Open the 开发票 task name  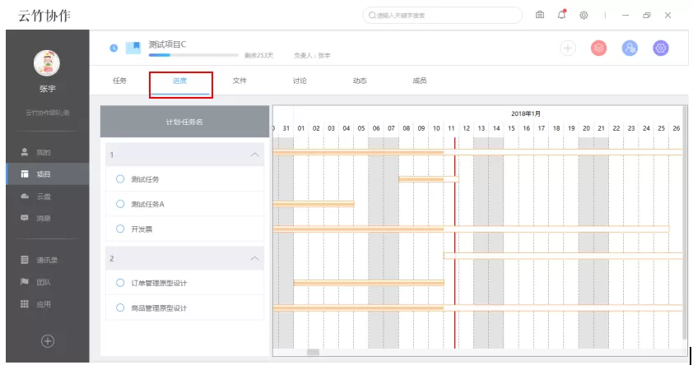tap(142, 229)
